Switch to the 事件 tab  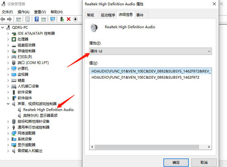pos(140,15)
